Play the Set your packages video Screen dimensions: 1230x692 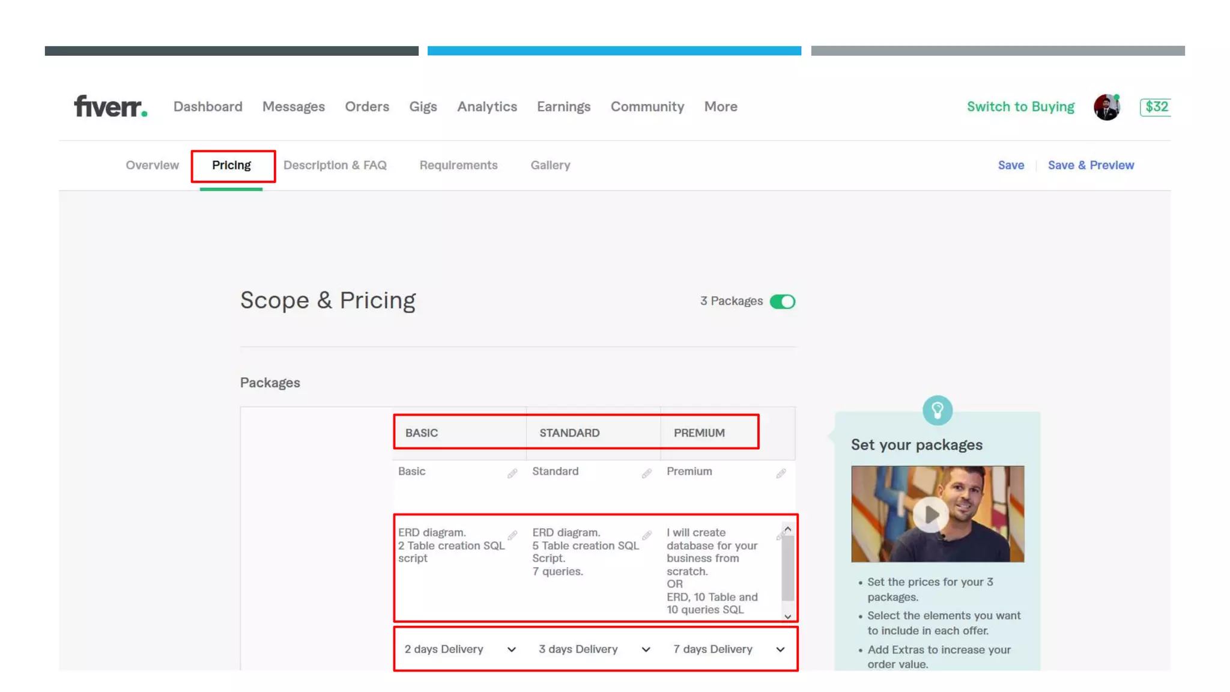click(931, 514)
